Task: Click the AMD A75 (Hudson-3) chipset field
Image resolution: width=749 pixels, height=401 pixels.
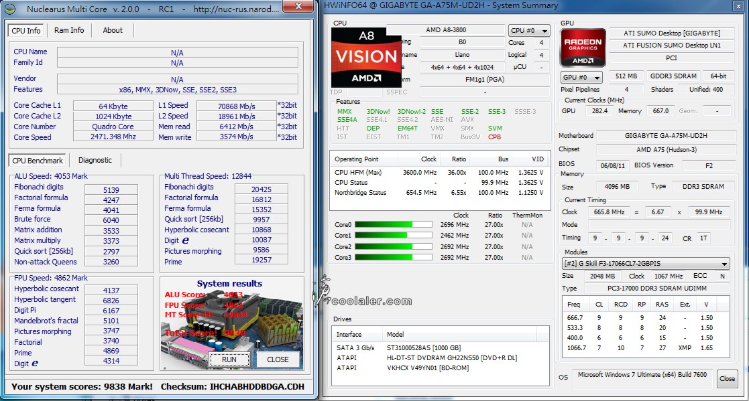Action: pyautogui.click(x=666, y=150)
